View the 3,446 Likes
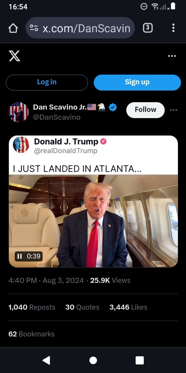 point(128,307)
